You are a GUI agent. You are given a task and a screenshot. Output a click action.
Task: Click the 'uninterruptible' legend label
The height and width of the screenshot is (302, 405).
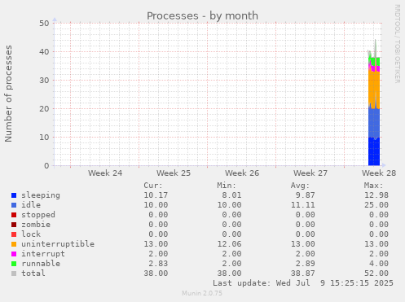point(58,244)
